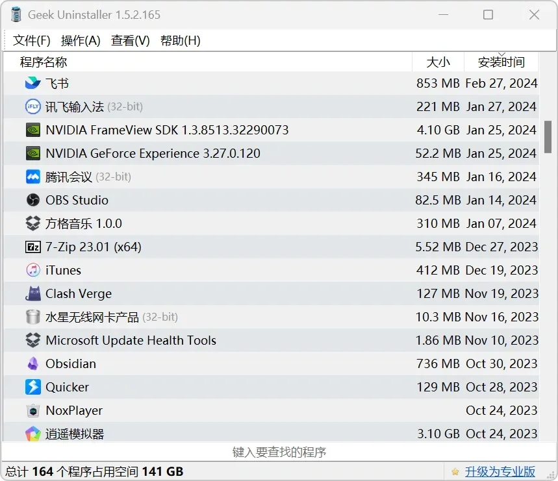
Task: Click the Feb 27, 2024 install date
Action: click(x=501, y=84)
